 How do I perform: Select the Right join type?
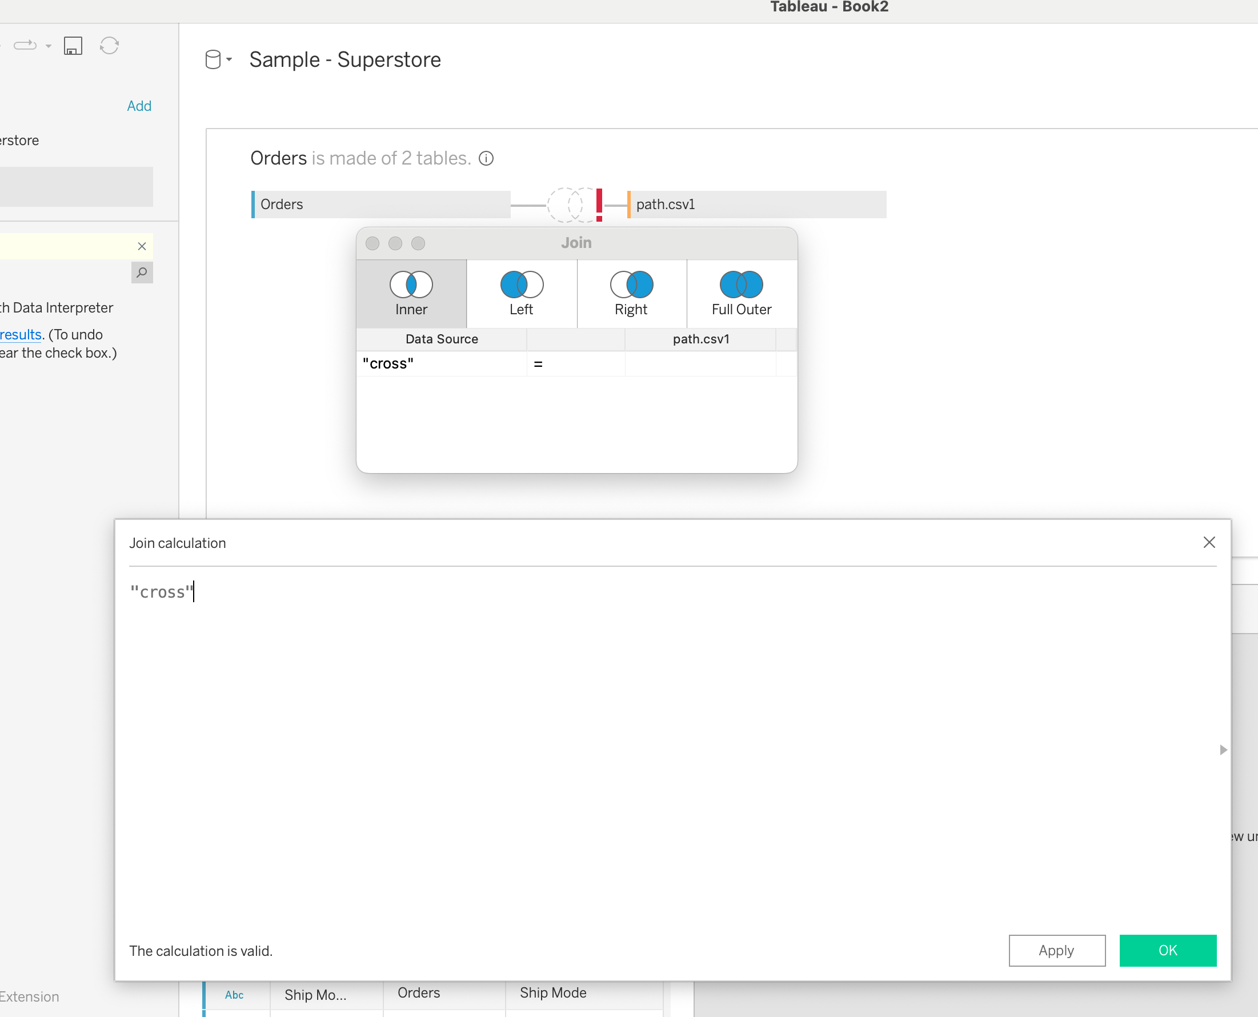point(631,293)
